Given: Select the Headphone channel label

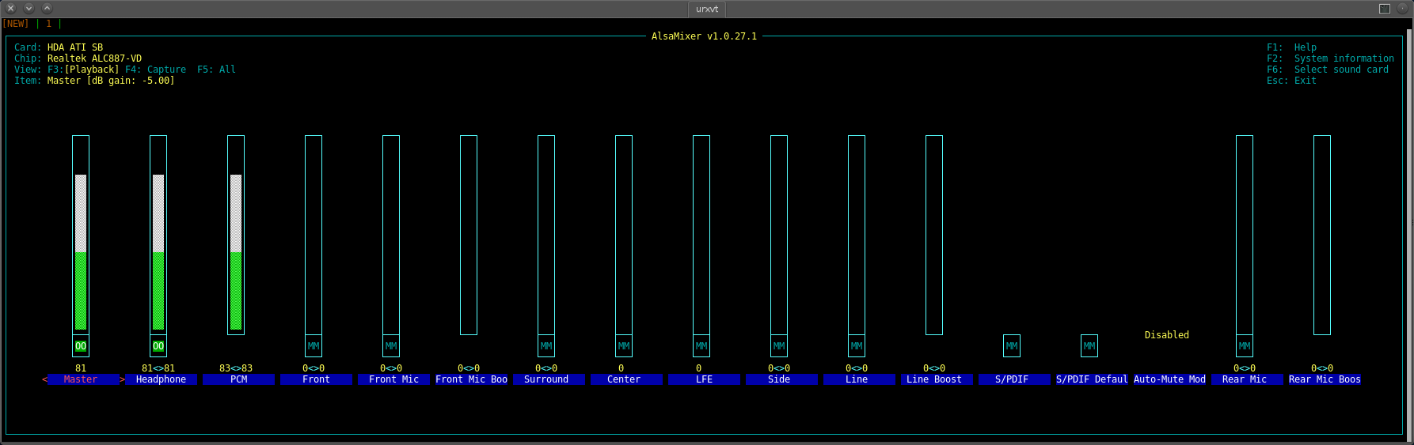Looking at the screenshot, I should tap(161, 380).
